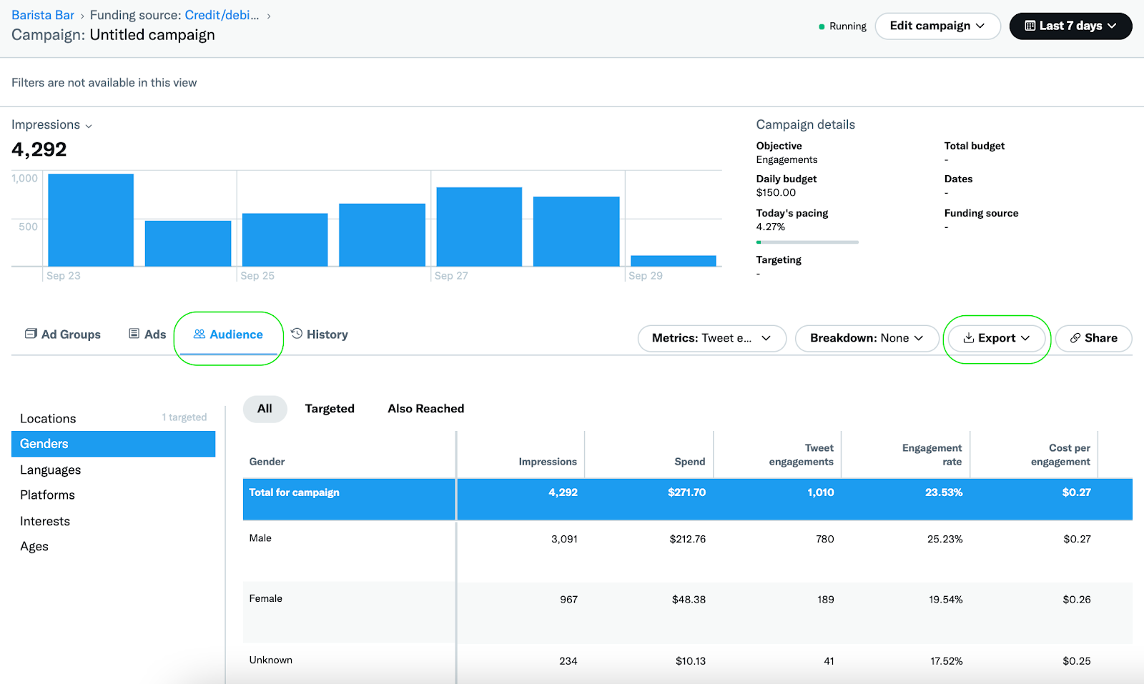
Task: Open the Credit/debi... funding source link
Action: pyautogui.click(x=222, y=15)
